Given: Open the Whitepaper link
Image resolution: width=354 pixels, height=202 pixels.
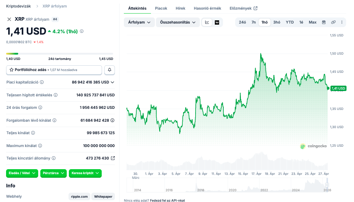Looking at the screenshot, I should [x=103, y=197].
